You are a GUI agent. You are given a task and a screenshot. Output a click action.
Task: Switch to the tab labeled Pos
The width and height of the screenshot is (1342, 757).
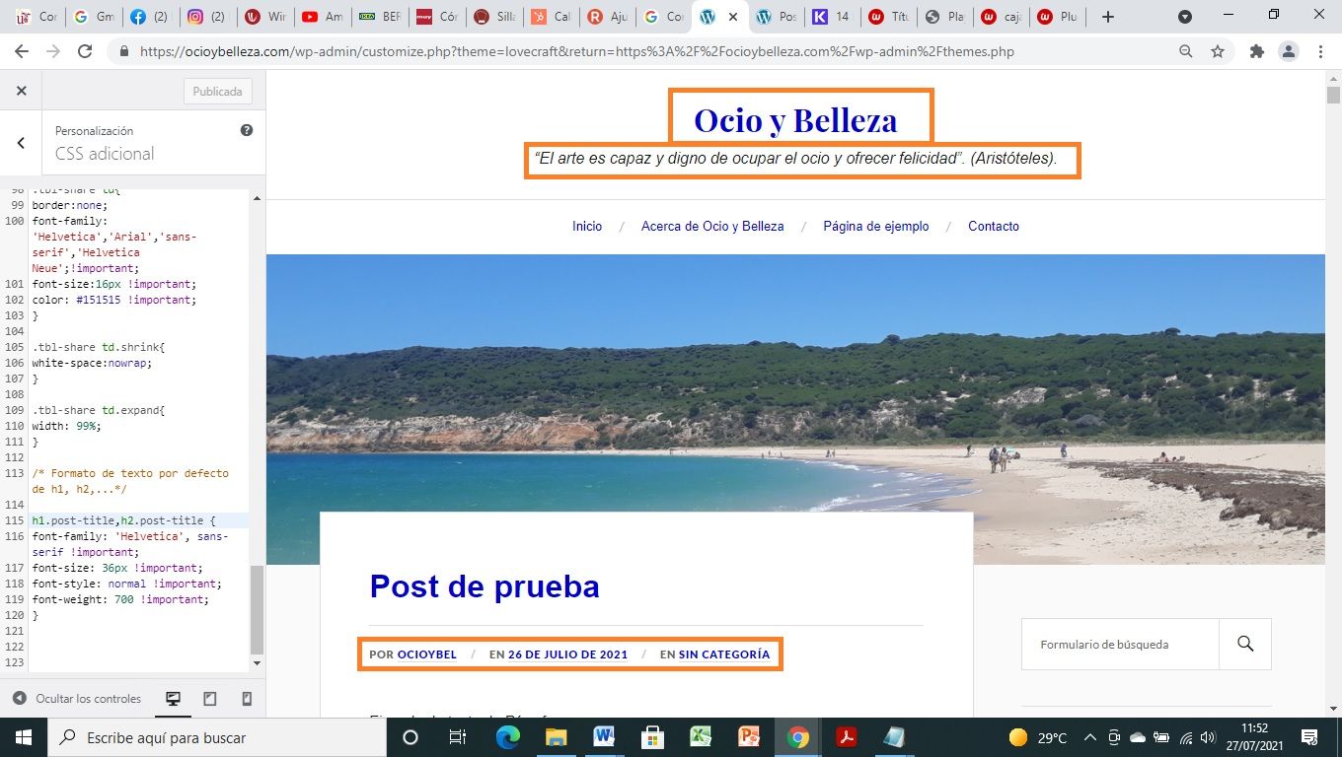coord(776,17)
